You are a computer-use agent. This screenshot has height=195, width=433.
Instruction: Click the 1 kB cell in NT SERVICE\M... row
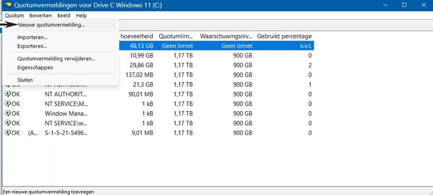click(147, 104)
